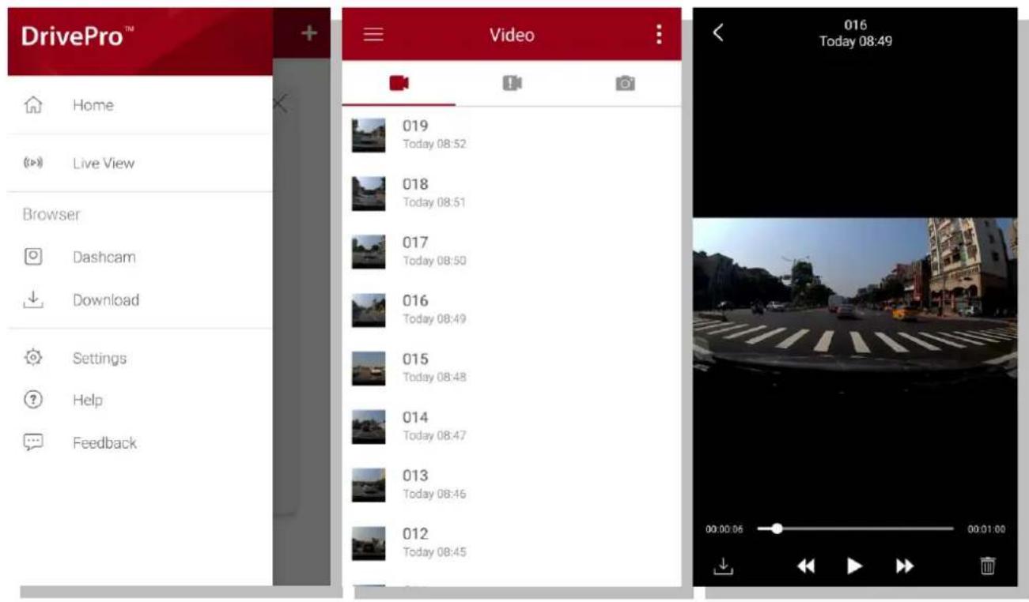Click the Home house icon
Viewport: 1029px width, 602px height.
pyautogui.click(x=34, y=104)
